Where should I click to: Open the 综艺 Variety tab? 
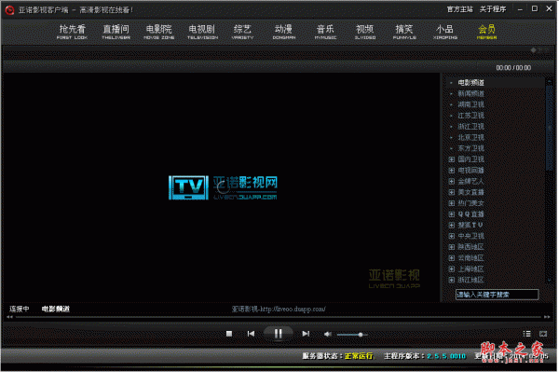[x=242, y=32]
